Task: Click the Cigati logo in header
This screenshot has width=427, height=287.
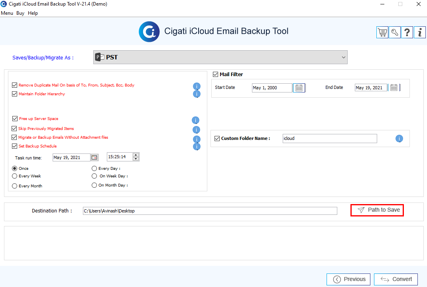Action: coord(149,31)
